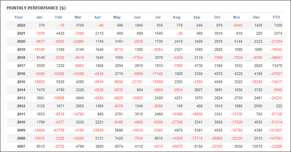Select the 2022 year row label

point(21,25)
